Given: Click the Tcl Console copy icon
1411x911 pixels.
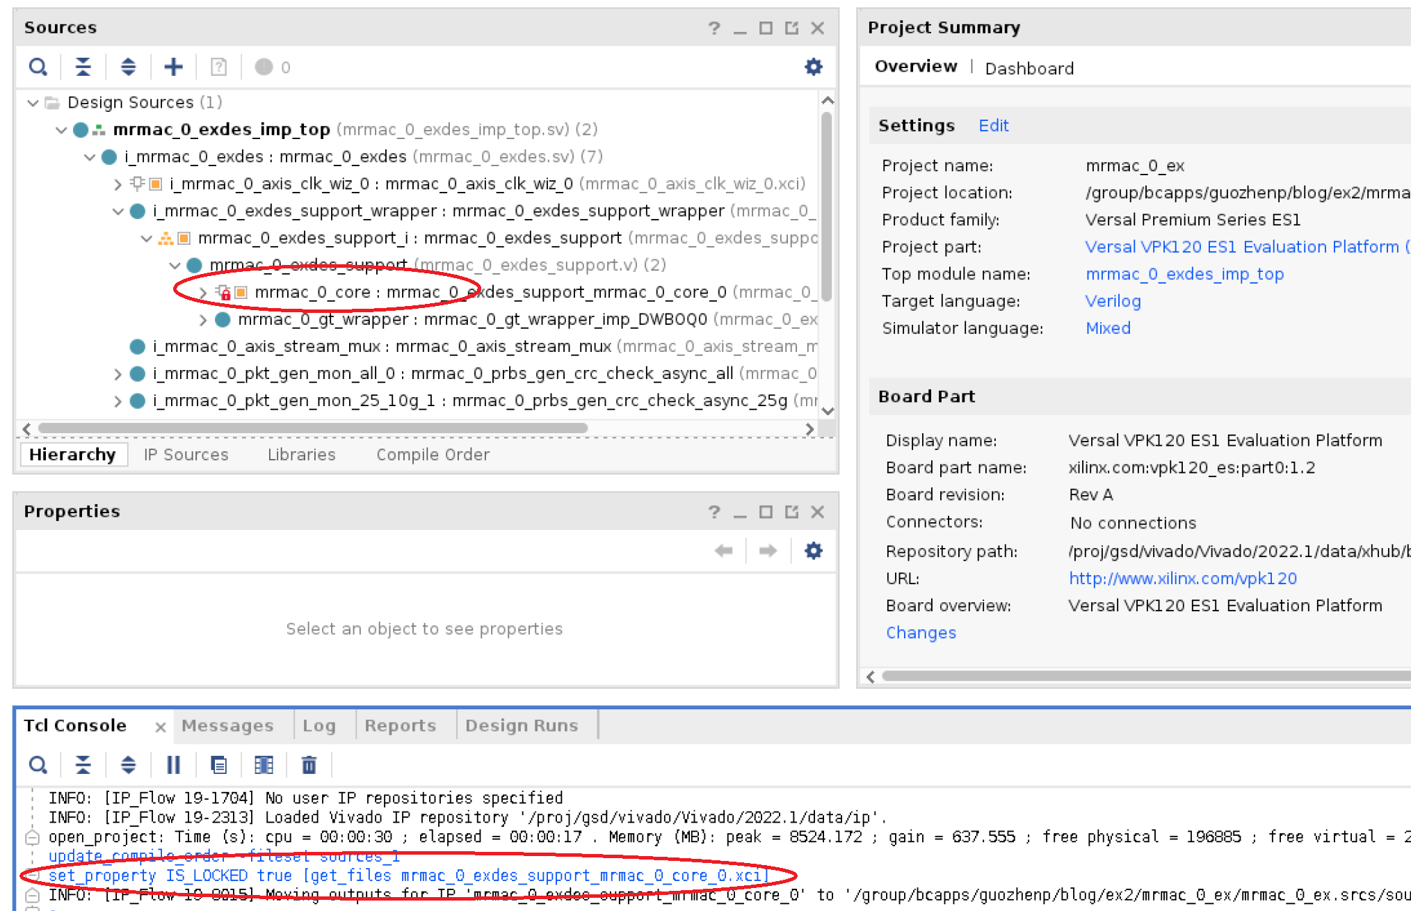Looking at the screenshot, I should click(x=218, y=766).
